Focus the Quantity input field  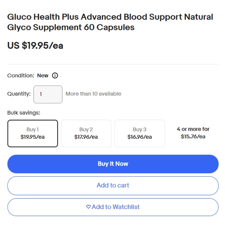48,94
